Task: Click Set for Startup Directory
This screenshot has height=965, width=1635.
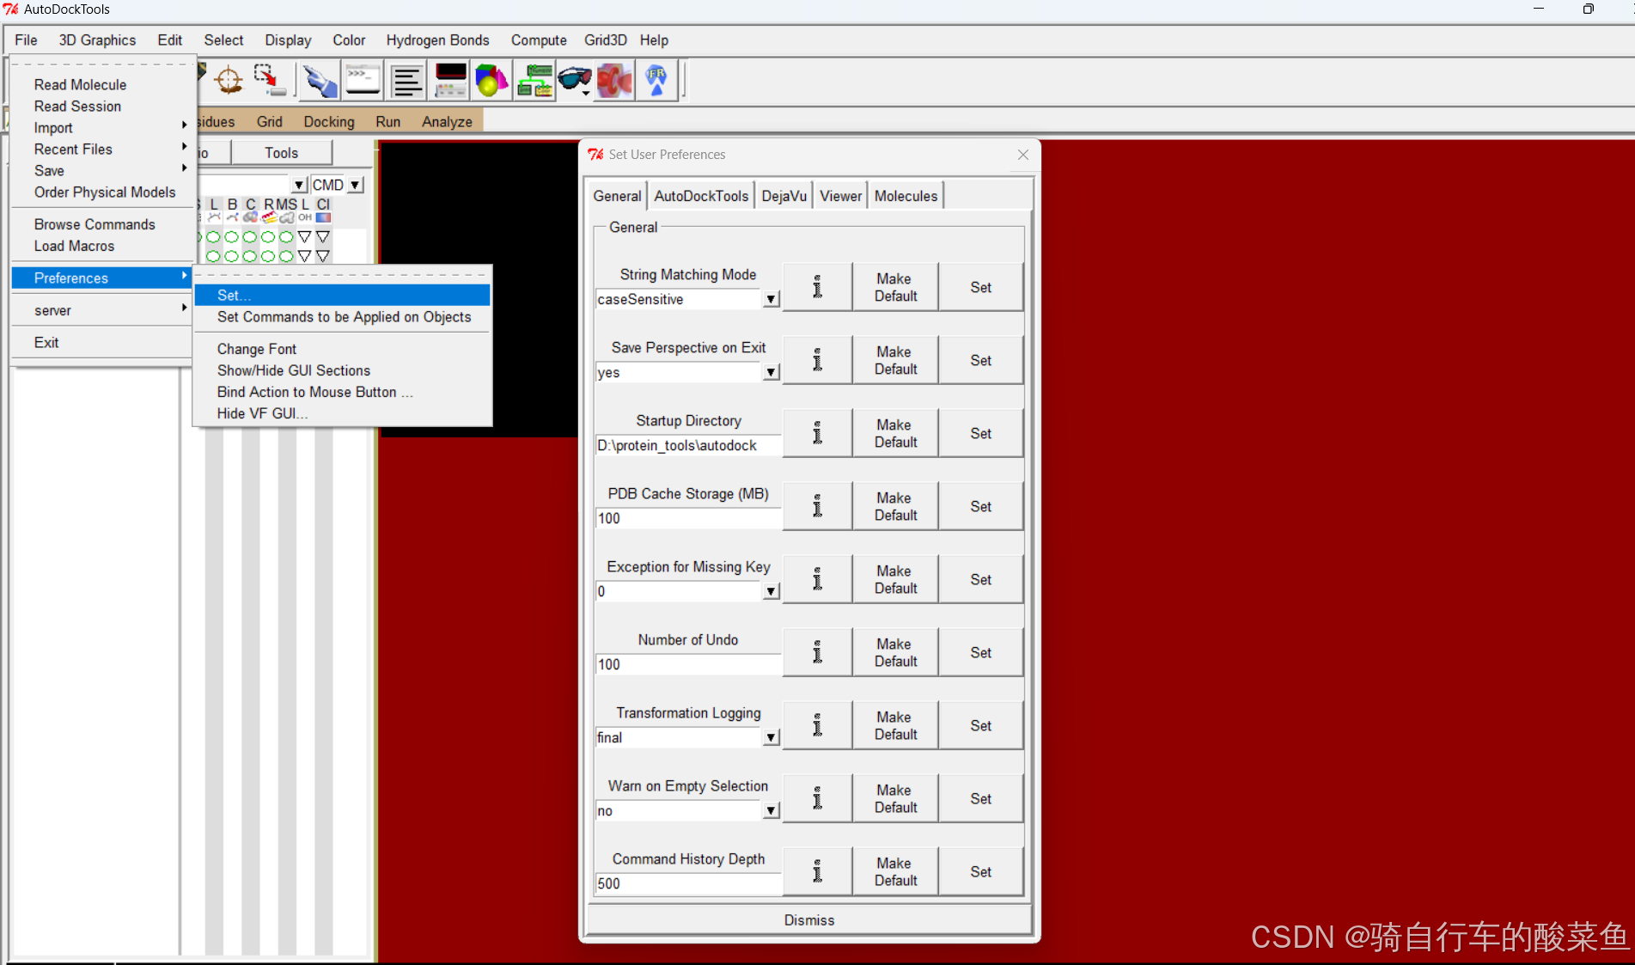Action: (x=980, y=433)
